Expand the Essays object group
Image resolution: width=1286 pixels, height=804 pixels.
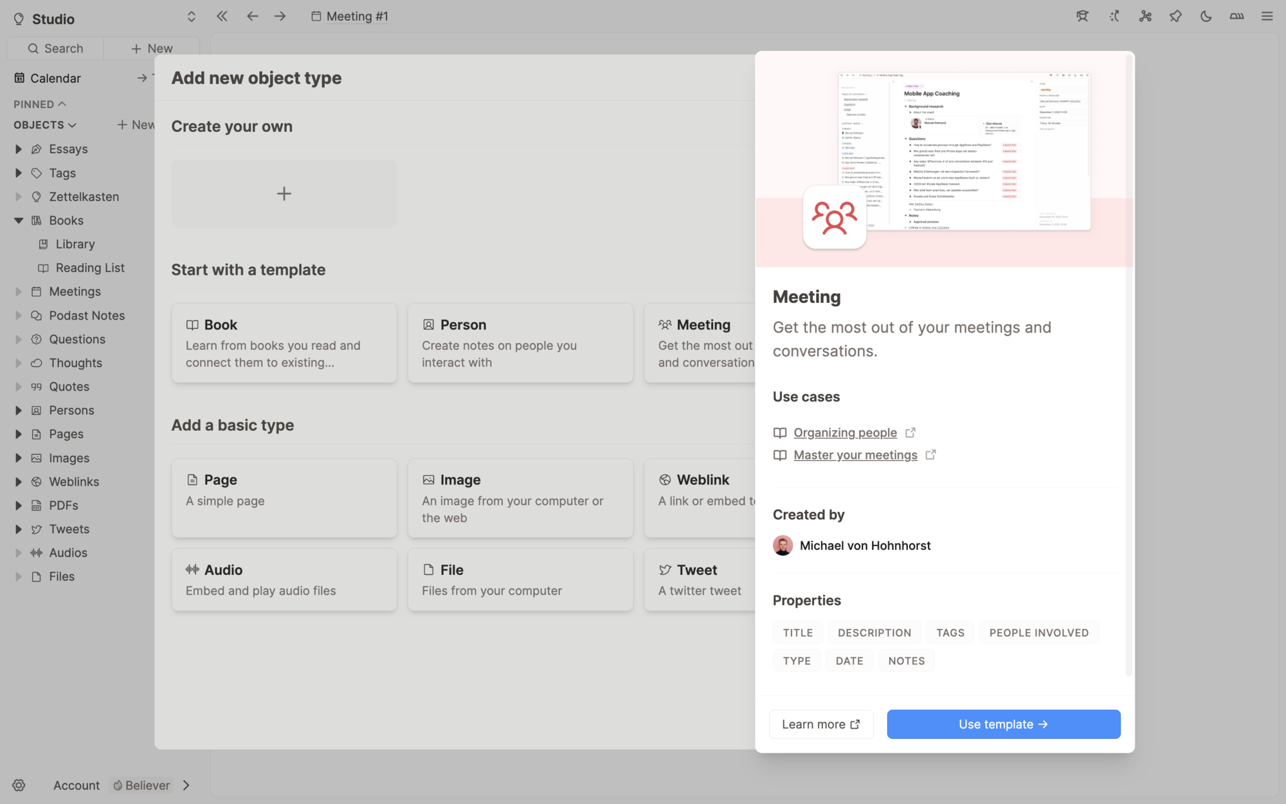point(19,149)
